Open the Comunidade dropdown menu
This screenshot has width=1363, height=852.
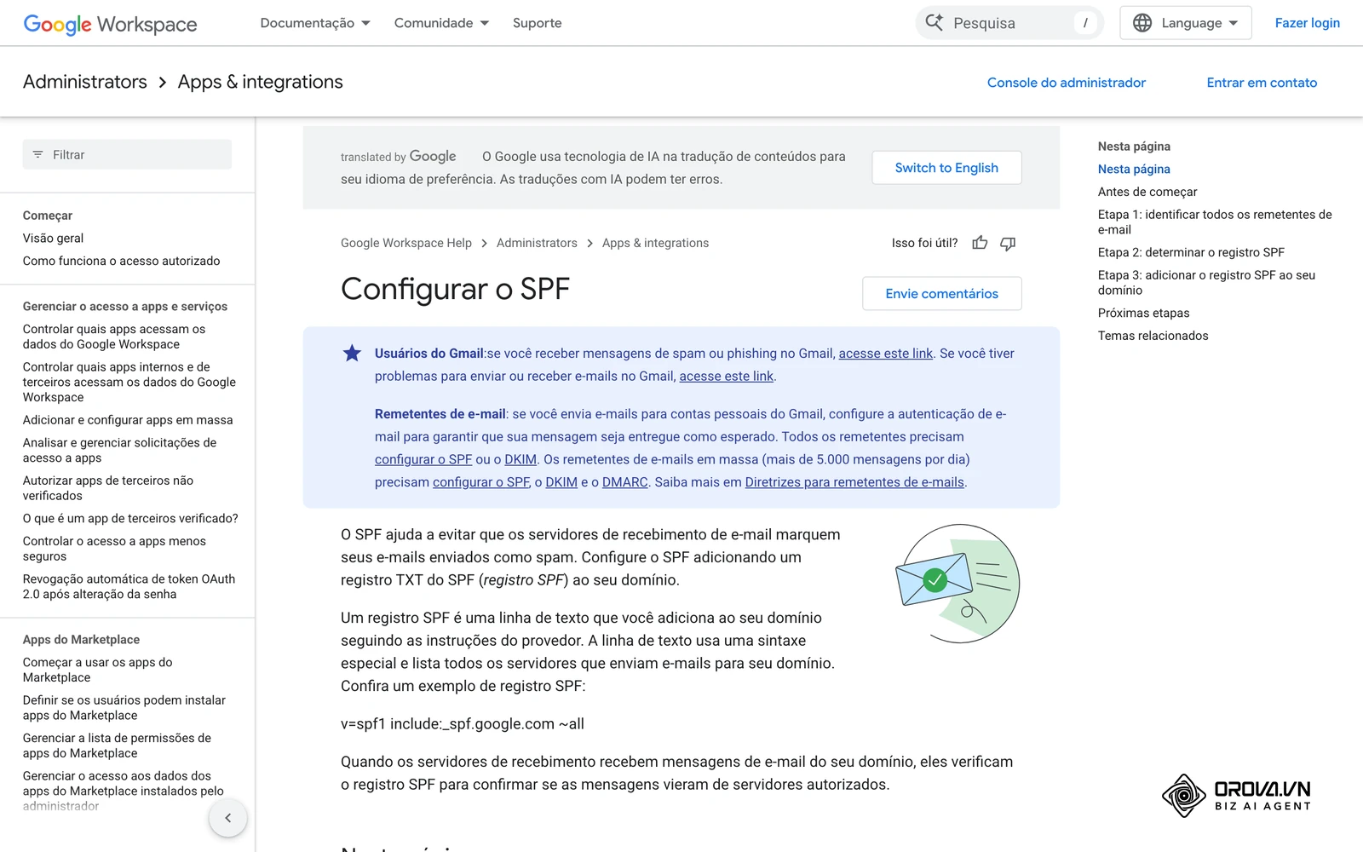coord(441,23)
